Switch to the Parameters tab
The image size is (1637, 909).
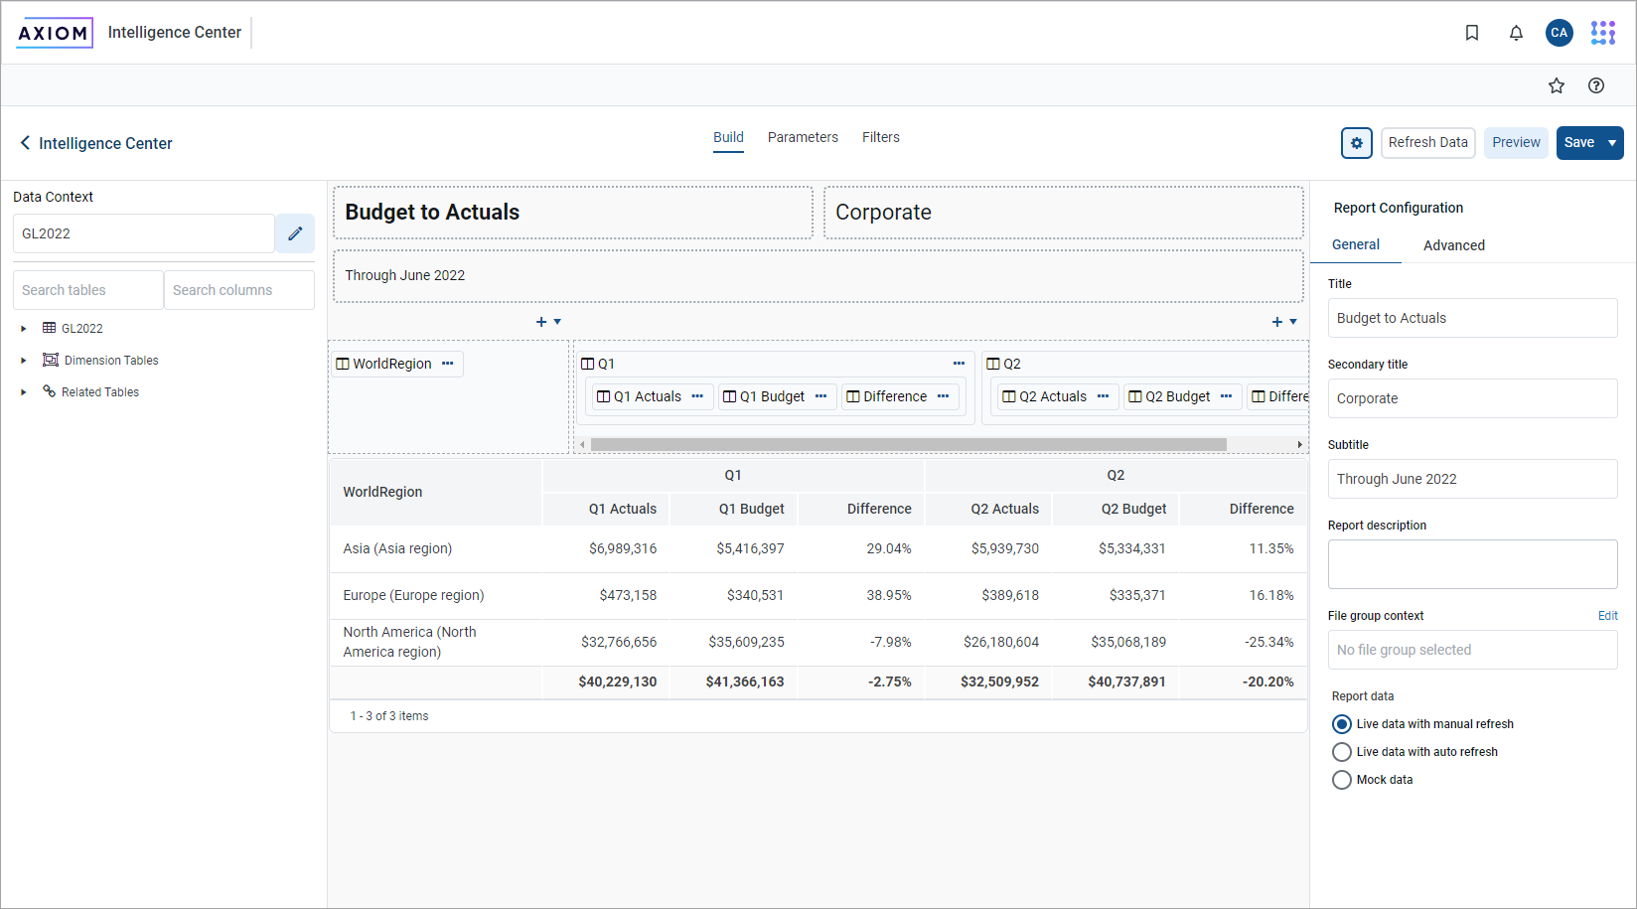tap(803, 137)
